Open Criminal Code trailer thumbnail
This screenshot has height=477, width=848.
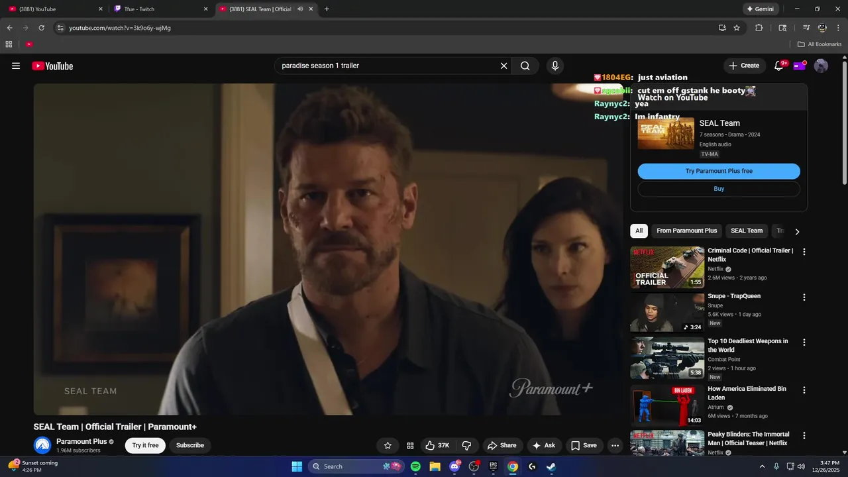pyautogui.click(x=667, y=268)
